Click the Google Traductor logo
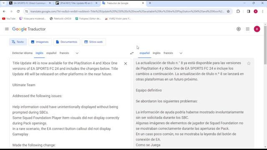The image size is (267, 150). 29,29
